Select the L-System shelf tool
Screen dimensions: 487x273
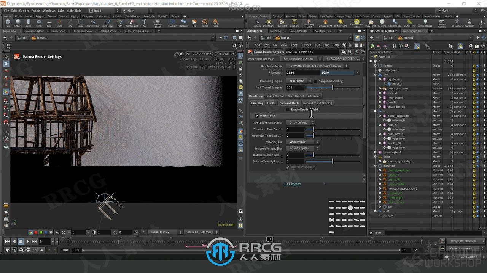tap(172, 23)
